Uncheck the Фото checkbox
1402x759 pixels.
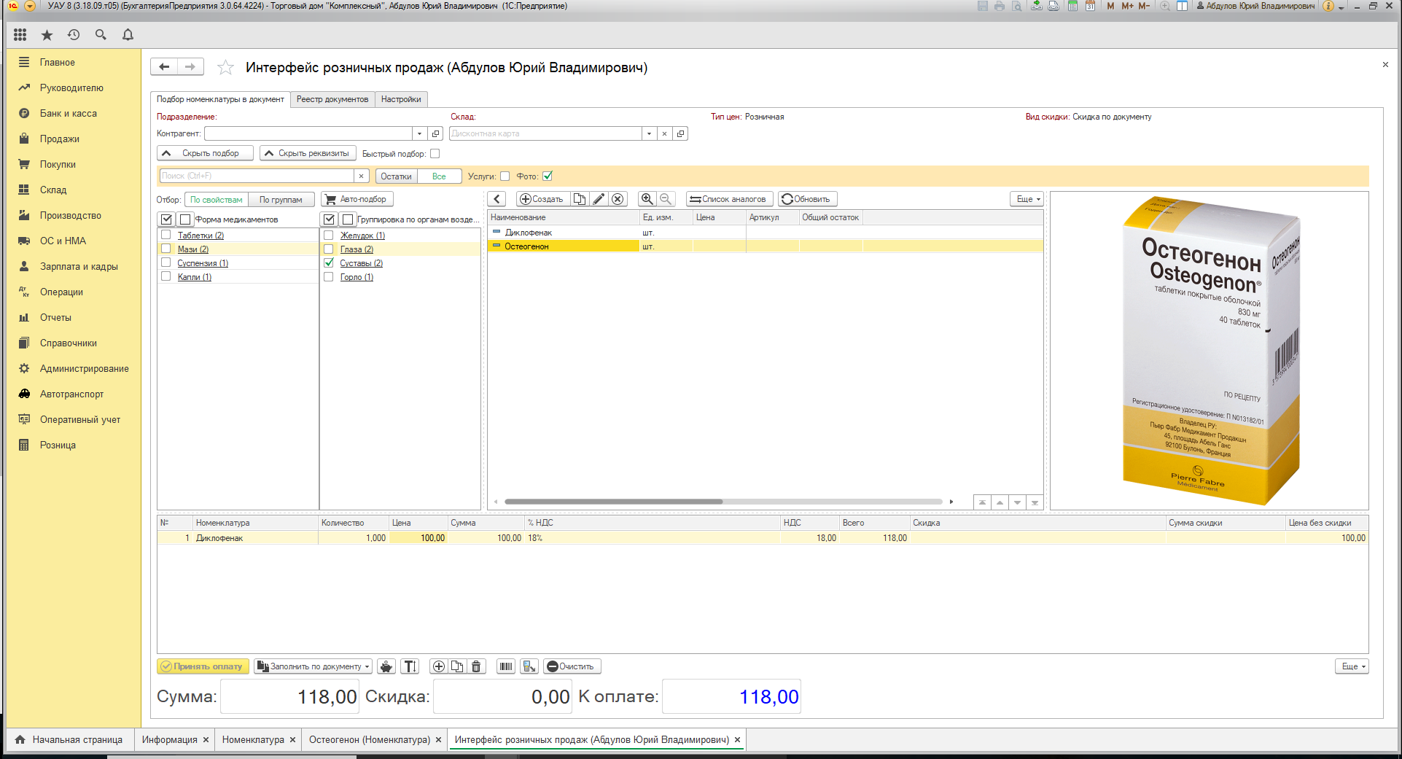click(548, 176)
